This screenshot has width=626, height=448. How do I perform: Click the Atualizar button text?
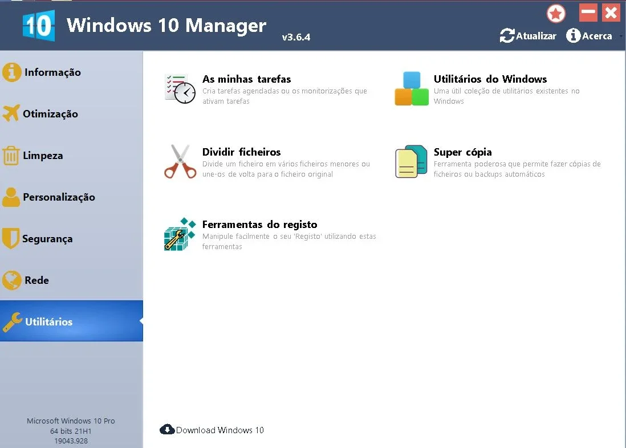(536, 36)
